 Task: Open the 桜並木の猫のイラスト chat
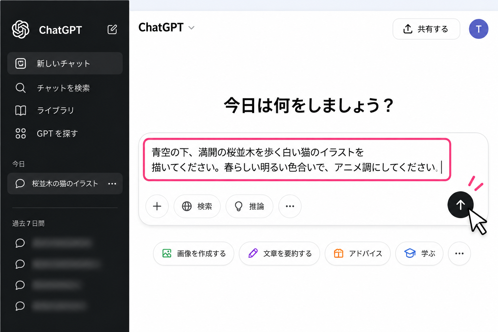click(65, 184)
